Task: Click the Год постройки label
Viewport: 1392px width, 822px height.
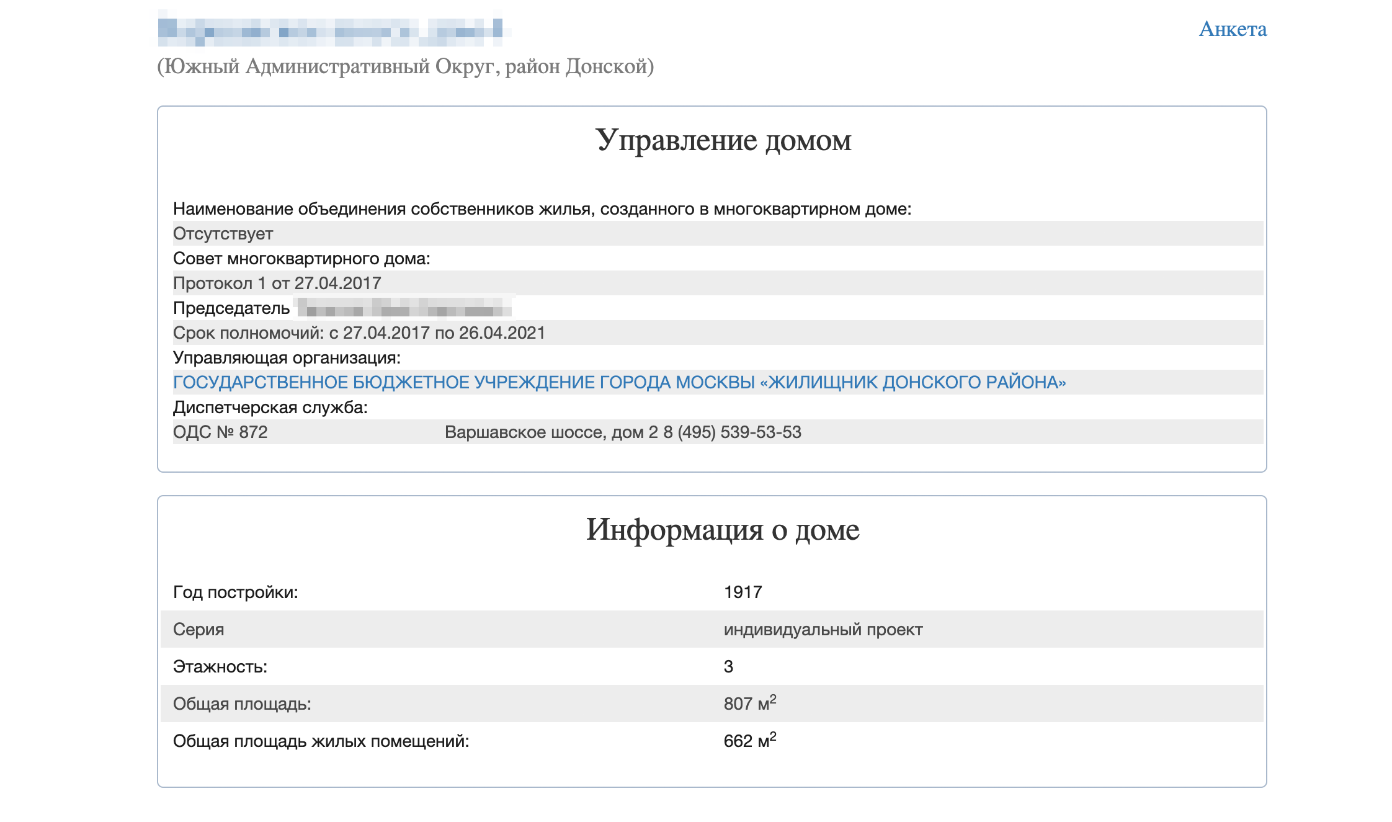Action: (235, 592)
